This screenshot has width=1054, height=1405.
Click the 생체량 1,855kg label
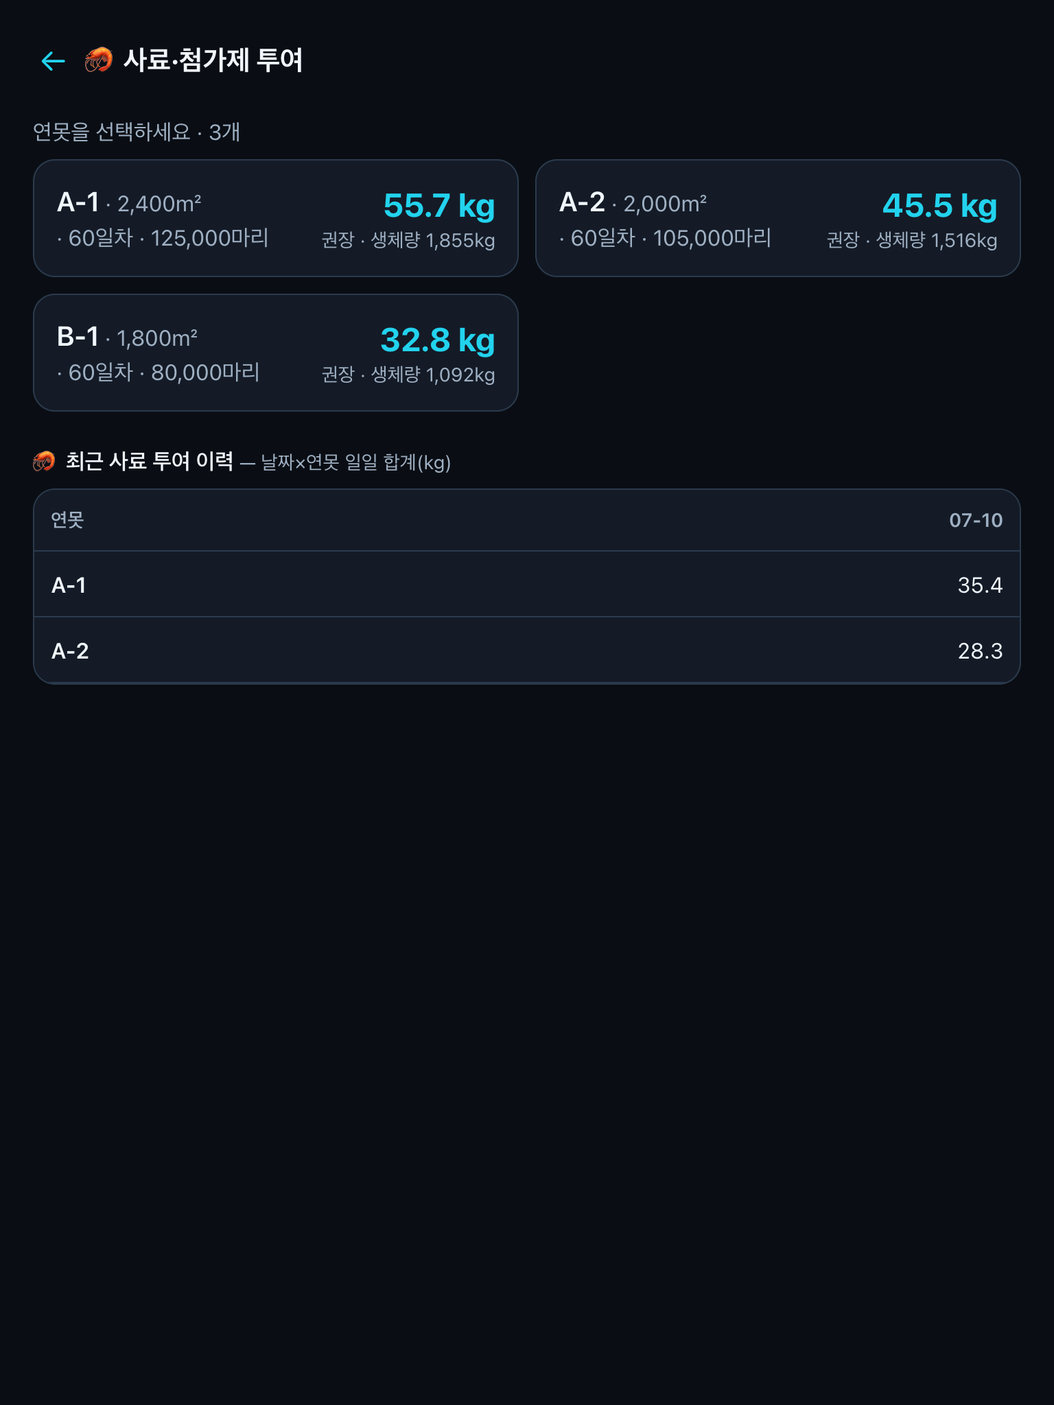tap(433, 240)
